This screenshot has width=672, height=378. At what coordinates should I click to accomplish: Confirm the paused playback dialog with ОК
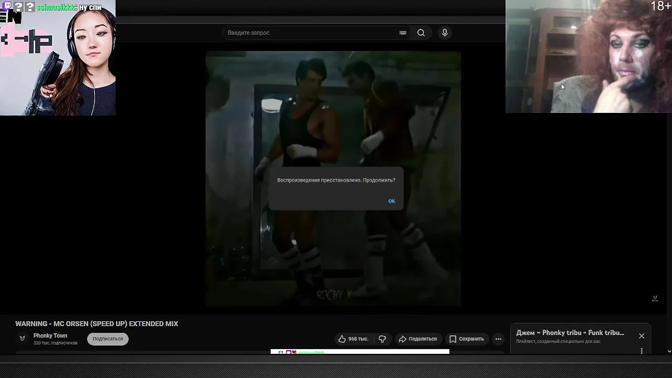click(x=392, y=201)
